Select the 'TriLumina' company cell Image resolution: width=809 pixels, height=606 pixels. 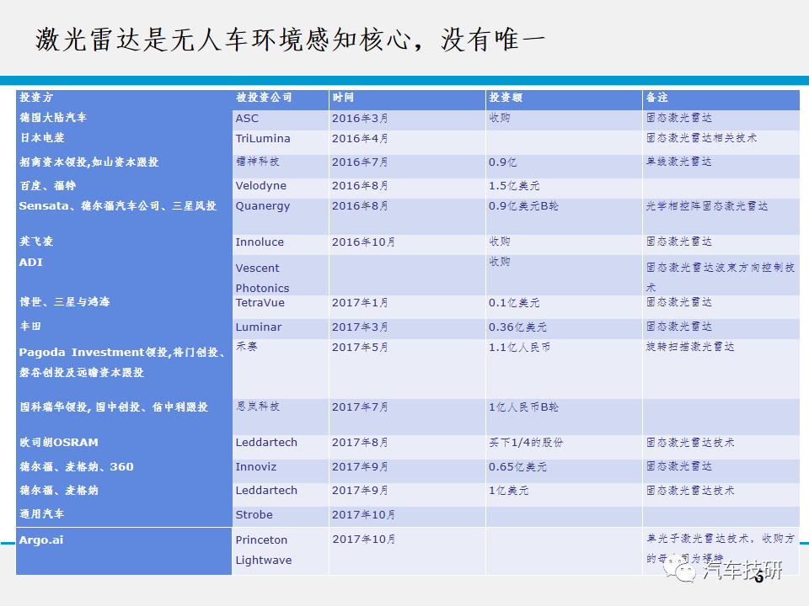pos(281,141)
